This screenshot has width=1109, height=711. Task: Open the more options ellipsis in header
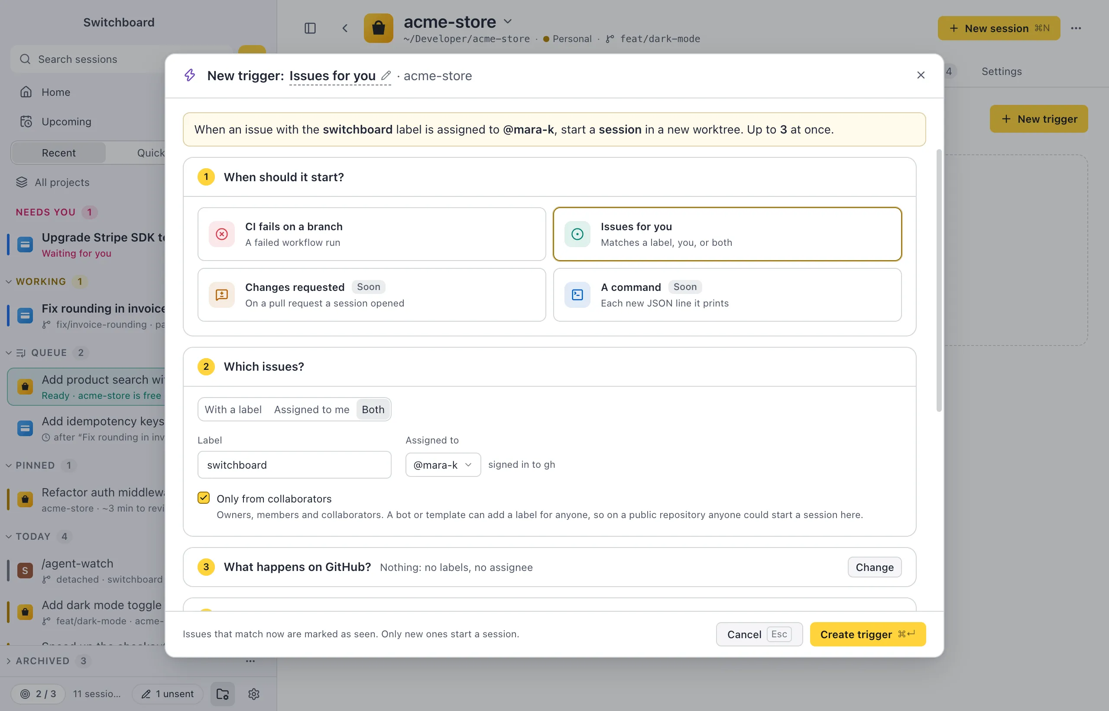[x=1076, y=28]
